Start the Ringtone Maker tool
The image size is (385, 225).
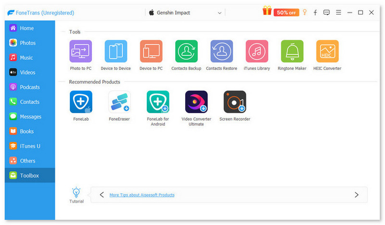pos(292,51)
